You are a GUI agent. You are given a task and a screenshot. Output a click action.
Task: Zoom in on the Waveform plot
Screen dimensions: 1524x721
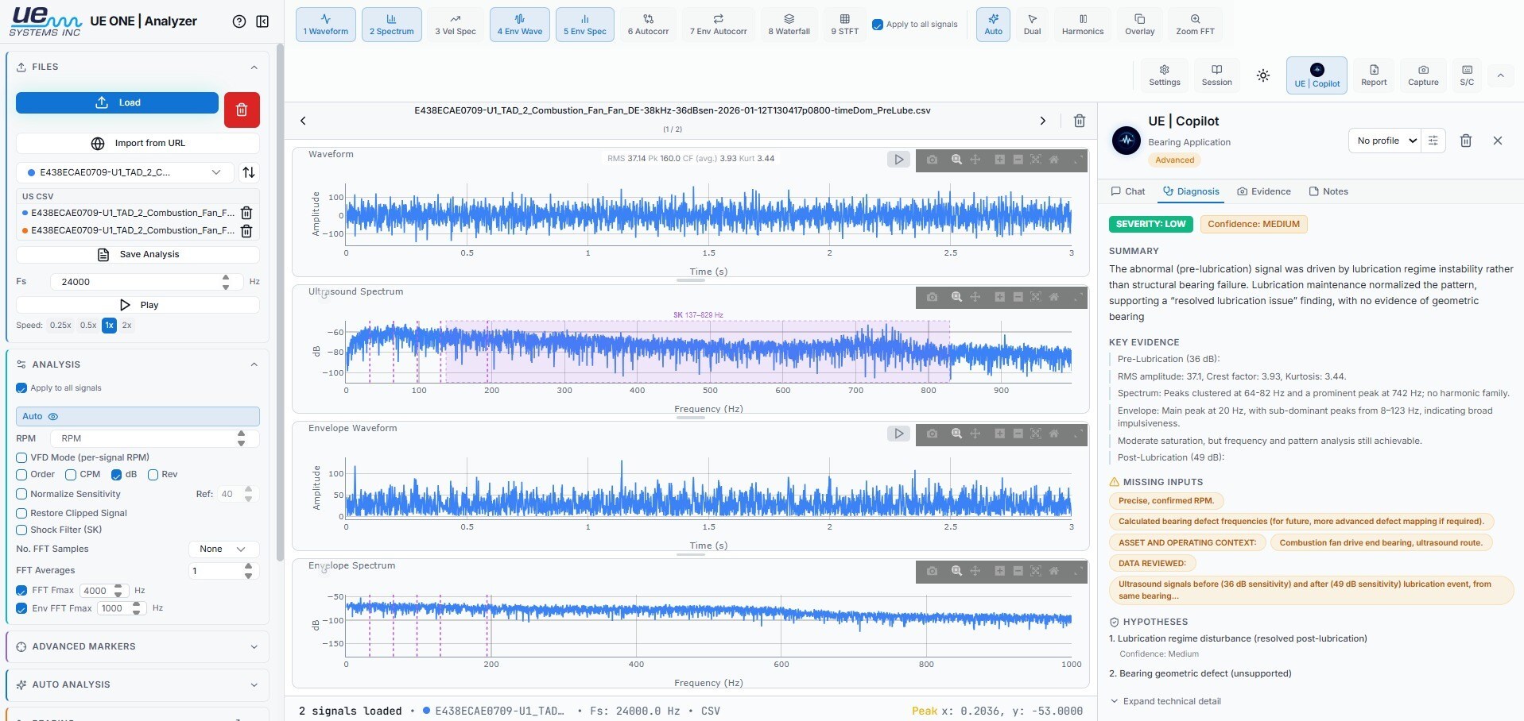(x=999, y=160)
